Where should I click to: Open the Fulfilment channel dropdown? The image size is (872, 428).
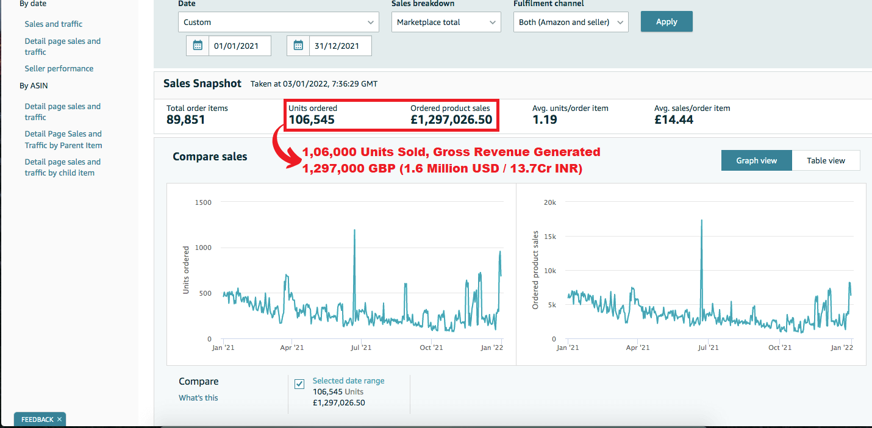click(x=571, y=23)
